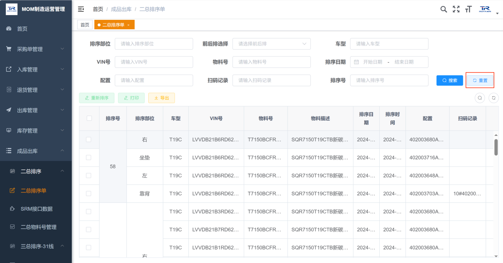Collapse the 成品出库 menu chevron
The width and height of the screenshot is (503, 263).
[62, 151]
